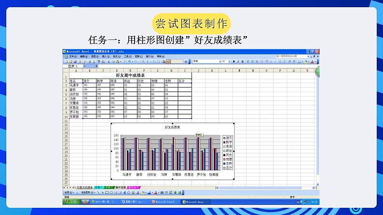
Task: Expand the Font Color dropdown arrow
Action: 315,62
